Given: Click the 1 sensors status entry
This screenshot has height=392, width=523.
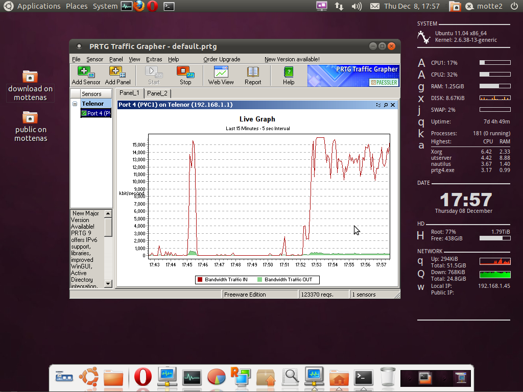Looking at the screenshot, I should pyautogui.click(x=364, y=295).
